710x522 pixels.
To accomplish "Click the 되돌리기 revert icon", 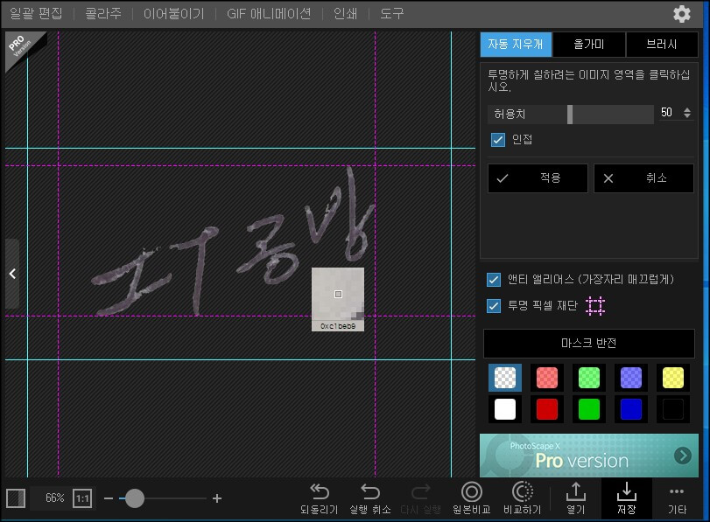I will (320, 491).
